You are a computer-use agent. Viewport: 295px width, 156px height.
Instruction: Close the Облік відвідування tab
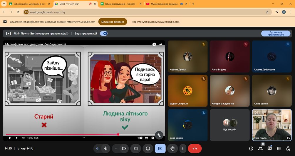click(x=140, y=4)
